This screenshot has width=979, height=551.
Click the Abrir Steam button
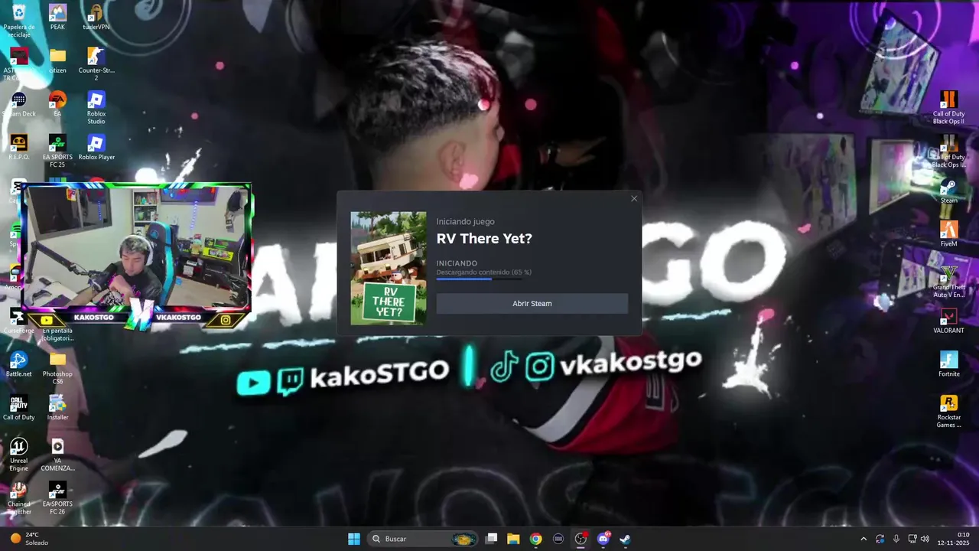pyautogui.click(x=532, y=304)
